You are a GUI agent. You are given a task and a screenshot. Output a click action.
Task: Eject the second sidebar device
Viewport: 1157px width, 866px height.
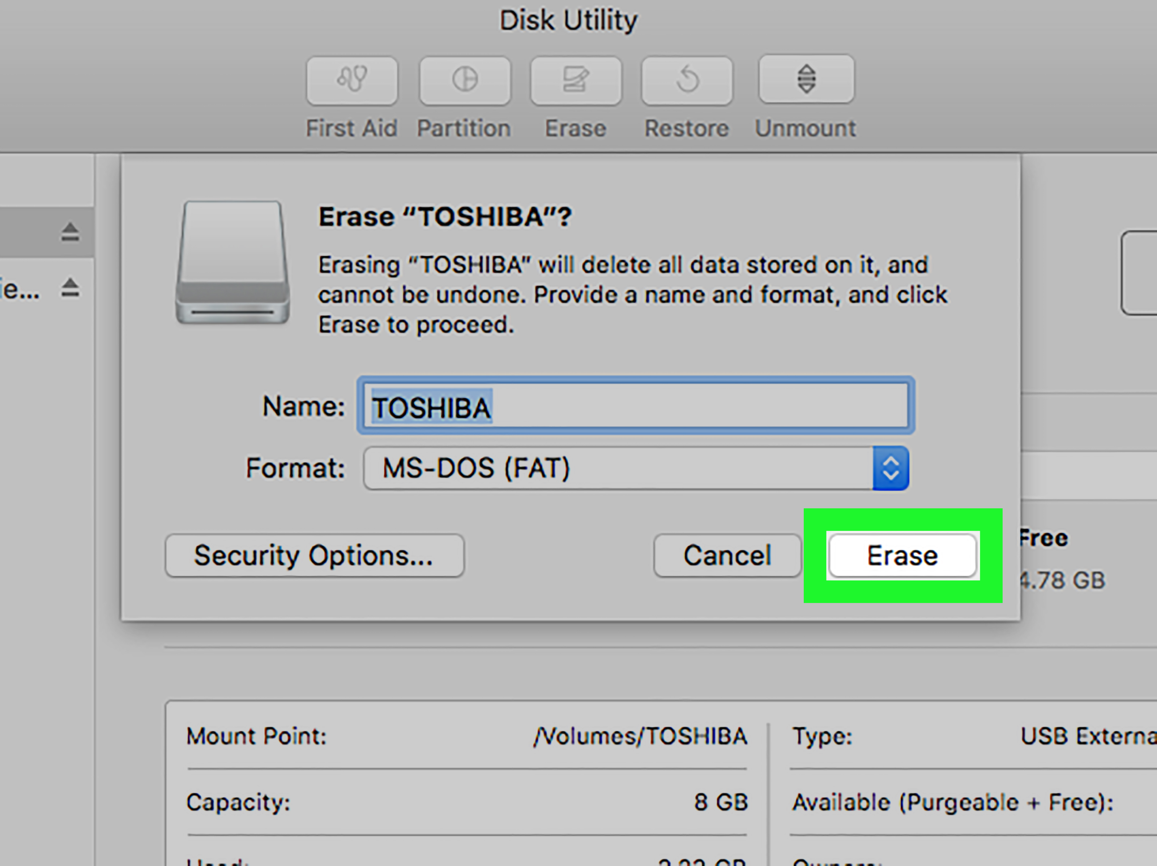pyautogui.click(x=70, y=289)
